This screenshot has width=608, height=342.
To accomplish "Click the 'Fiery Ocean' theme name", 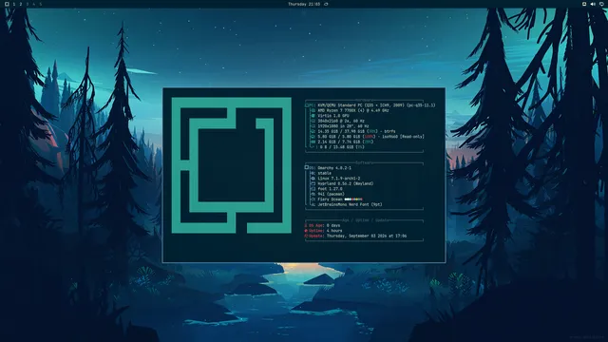I will [330, 199].
